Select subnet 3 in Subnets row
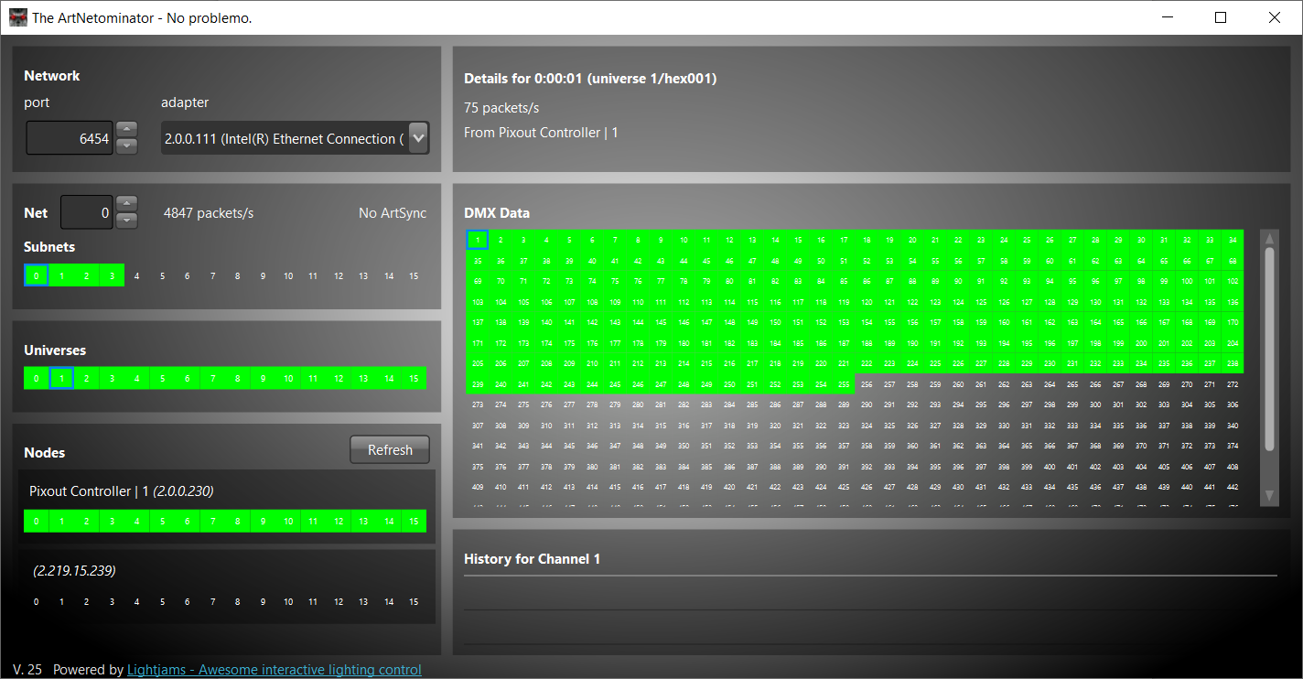The image size is (1303, 679). point(112,275)
